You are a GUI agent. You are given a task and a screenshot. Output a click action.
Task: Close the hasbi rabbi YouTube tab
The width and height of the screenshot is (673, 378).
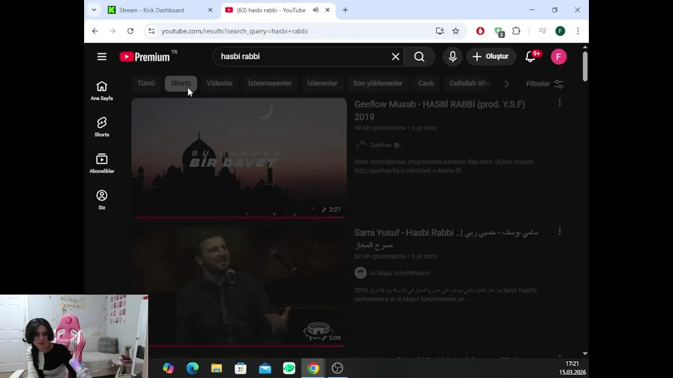tap(328, 10)
